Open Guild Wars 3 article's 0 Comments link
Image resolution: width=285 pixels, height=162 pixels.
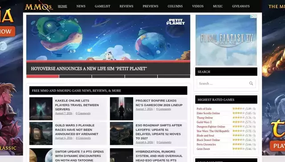click(83, 138)
